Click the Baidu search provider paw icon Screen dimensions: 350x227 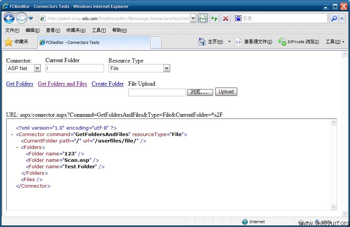pyautogui.click(x=238, y=18)
